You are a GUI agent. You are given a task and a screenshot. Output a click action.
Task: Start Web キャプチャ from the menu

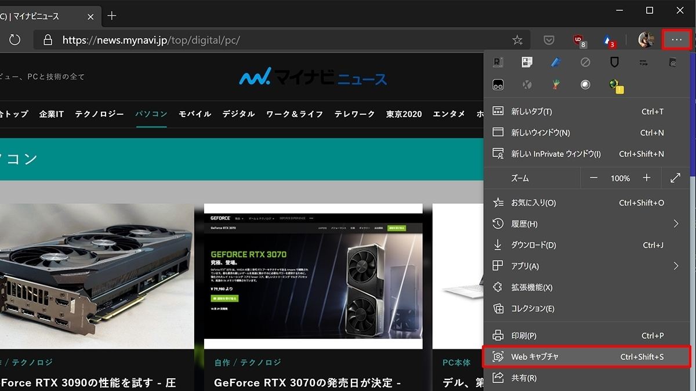pyautogui.click(x=586, y=357)
